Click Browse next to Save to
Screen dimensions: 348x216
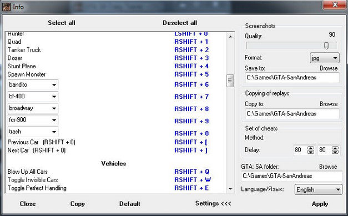coord(329,68)
